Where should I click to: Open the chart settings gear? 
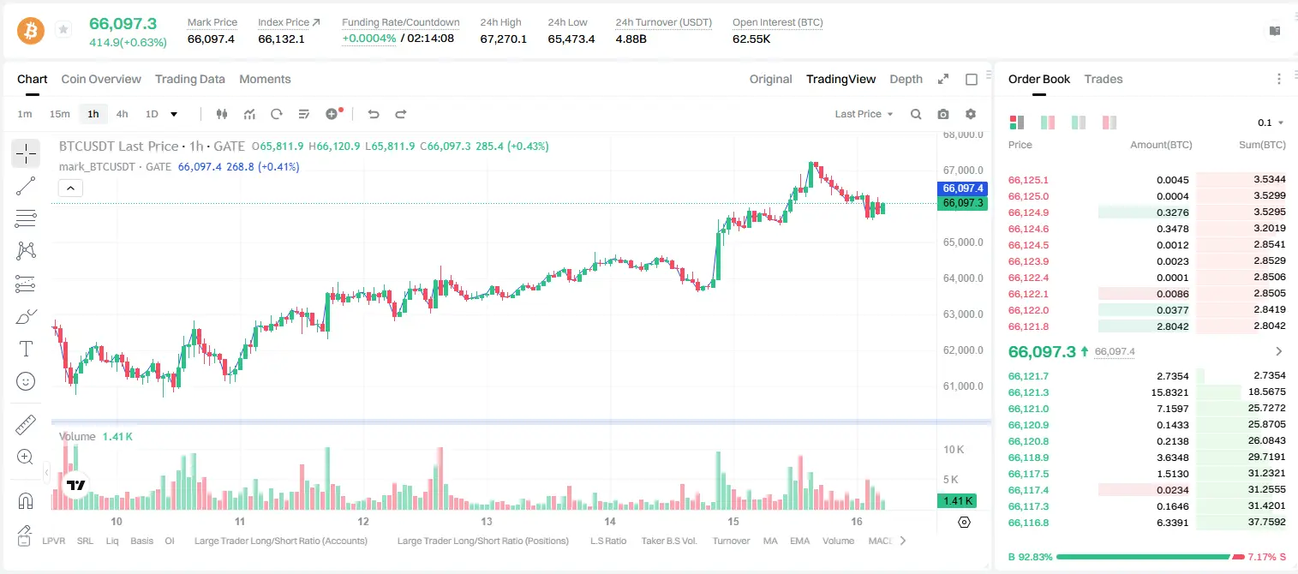[971, 114]
